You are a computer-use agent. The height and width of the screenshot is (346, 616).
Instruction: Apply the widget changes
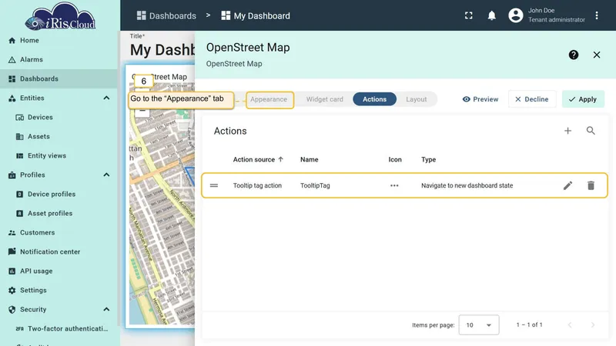pos(583,99)
